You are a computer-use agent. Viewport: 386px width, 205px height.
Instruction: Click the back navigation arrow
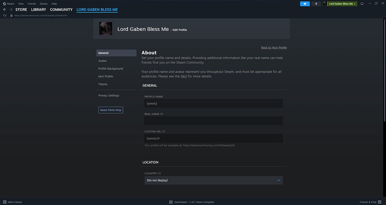pyautogui.click(x=5, y=10)
